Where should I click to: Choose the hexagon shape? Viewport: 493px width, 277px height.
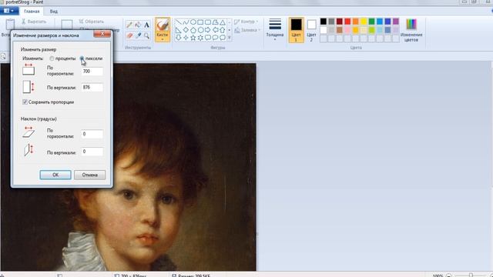pyautogui.click(x=200, y=30)
